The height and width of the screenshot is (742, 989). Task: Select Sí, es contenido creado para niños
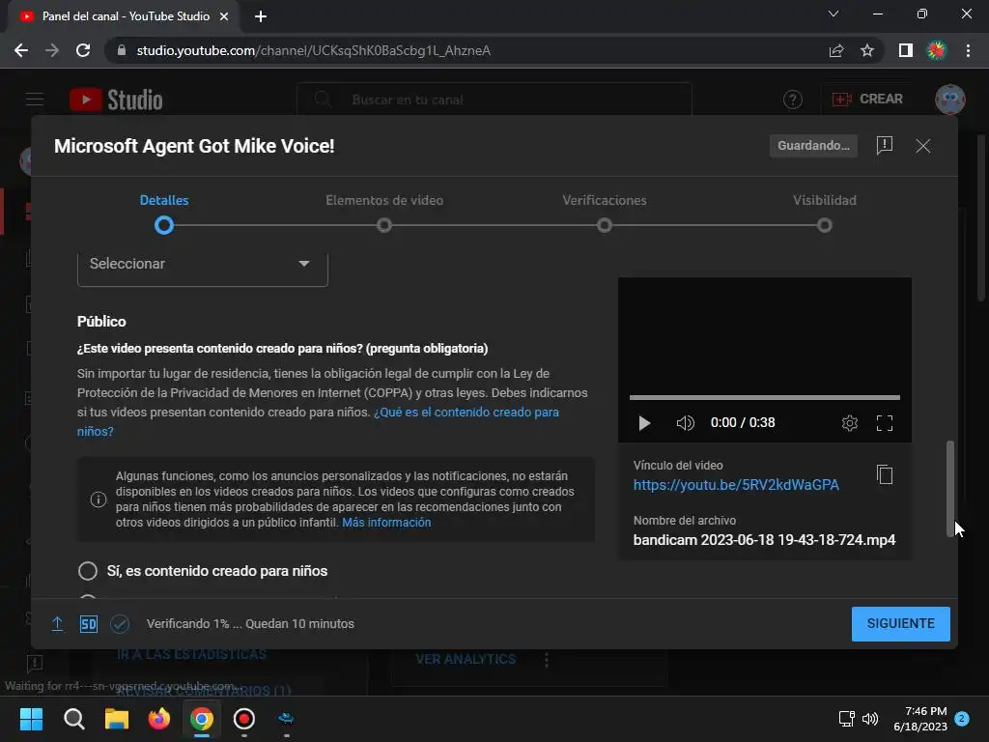pyautogui.click(x=88, y=571)
